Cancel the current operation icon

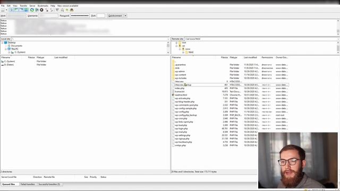point(41,10)
